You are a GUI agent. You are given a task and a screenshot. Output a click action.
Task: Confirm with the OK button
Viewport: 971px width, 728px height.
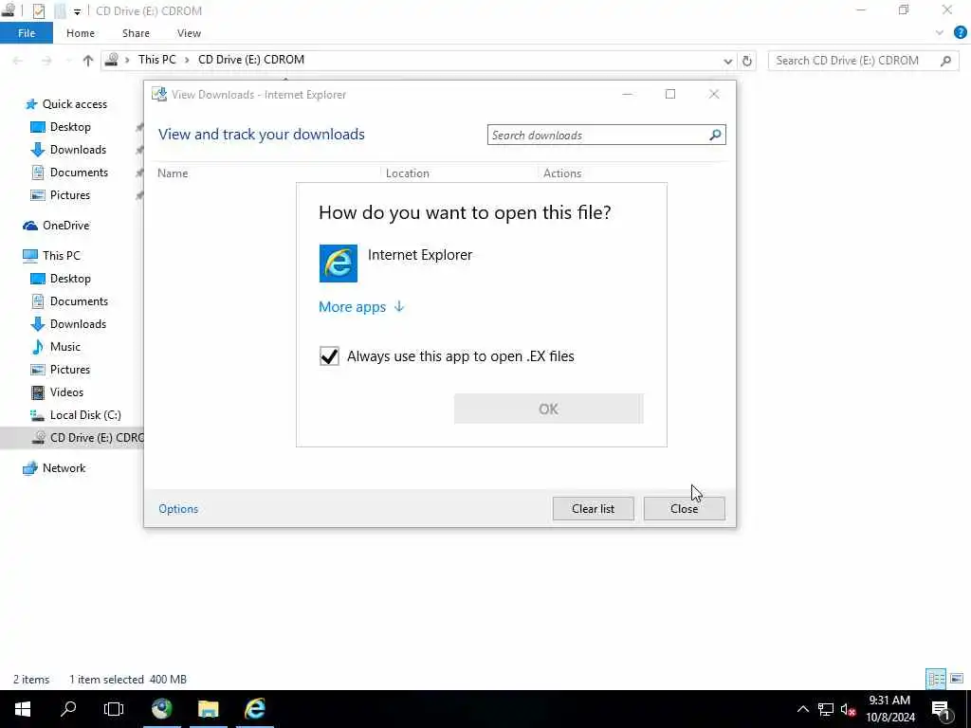tap(548, 409)
